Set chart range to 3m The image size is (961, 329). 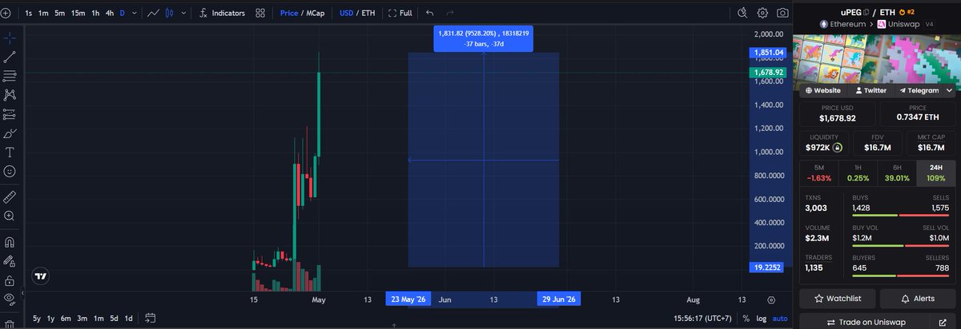coord(82,319)
